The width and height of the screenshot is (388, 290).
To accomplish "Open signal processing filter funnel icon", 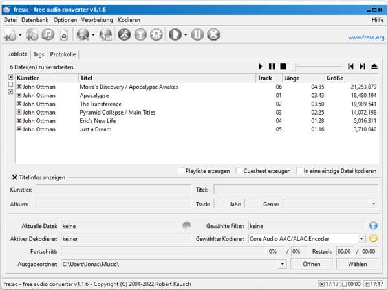I will [x=140, y=34].
